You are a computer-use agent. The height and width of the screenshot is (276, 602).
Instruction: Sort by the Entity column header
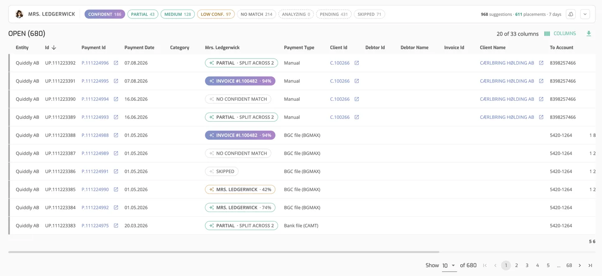[22, 48]
